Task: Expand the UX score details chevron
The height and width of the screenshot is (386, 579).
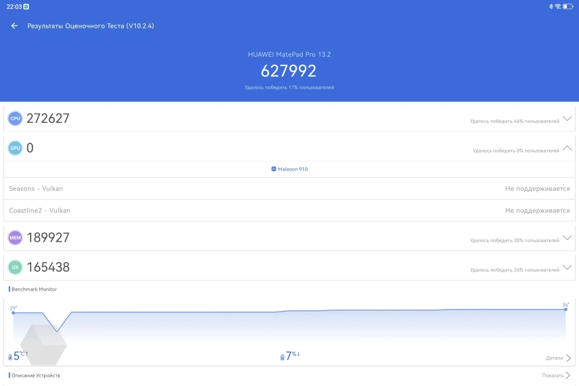Action: 567,268
